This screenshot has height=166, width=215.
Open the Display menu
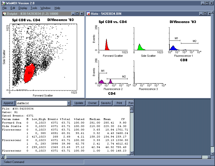[x=23, y=8]
